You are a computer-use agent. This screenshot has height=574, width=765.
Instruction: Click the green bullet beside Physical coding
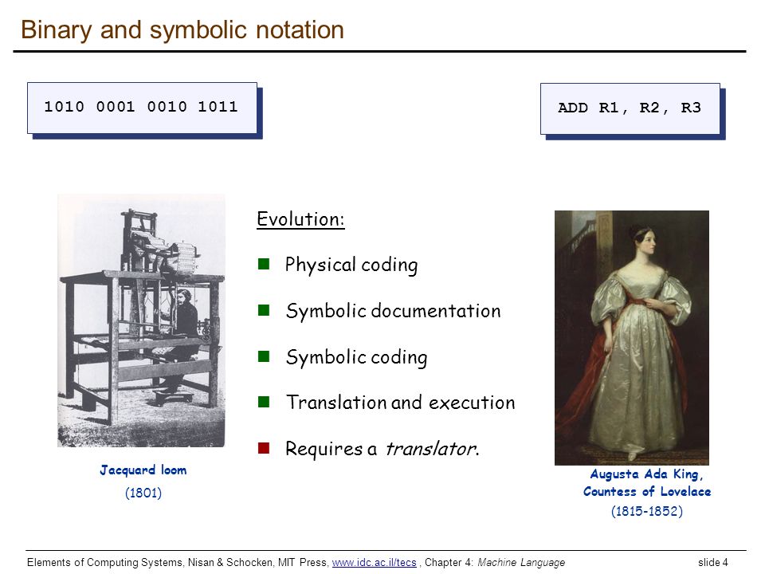(264, 264)
